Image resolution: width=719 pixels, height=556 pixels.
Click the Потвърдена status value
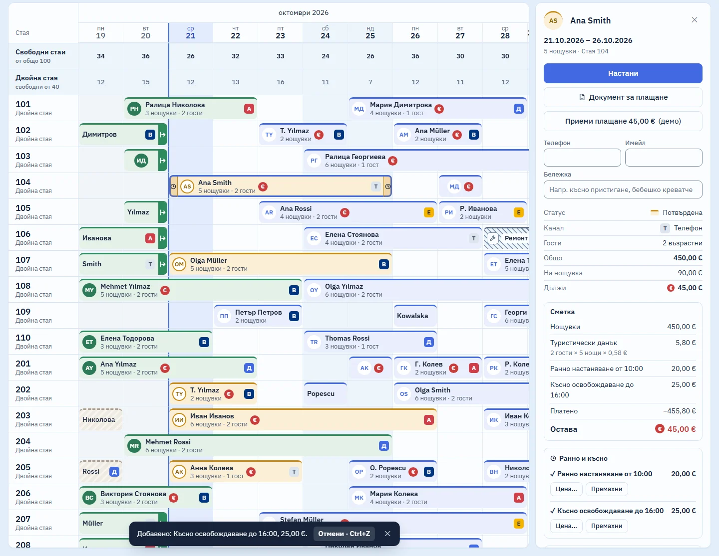coord(677,212)
